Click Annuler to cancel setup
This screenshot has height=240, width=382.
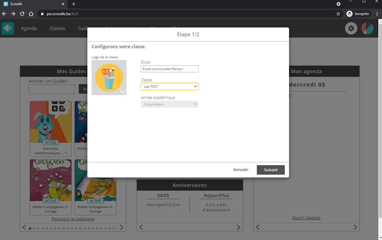241,170
